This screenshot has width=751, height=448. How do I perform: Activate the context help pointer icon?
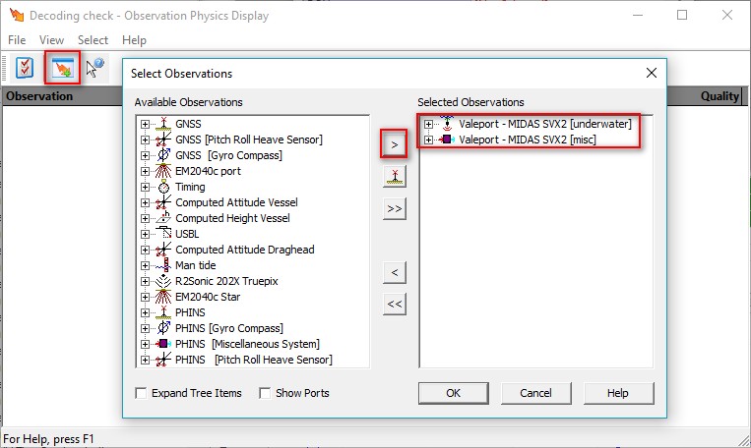[x=94, y=68]
